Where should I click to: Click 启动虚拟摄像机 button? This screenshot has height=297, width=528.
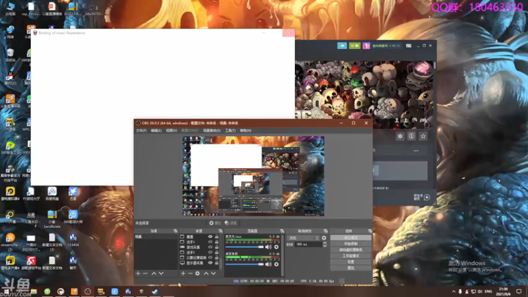[351, 250]
